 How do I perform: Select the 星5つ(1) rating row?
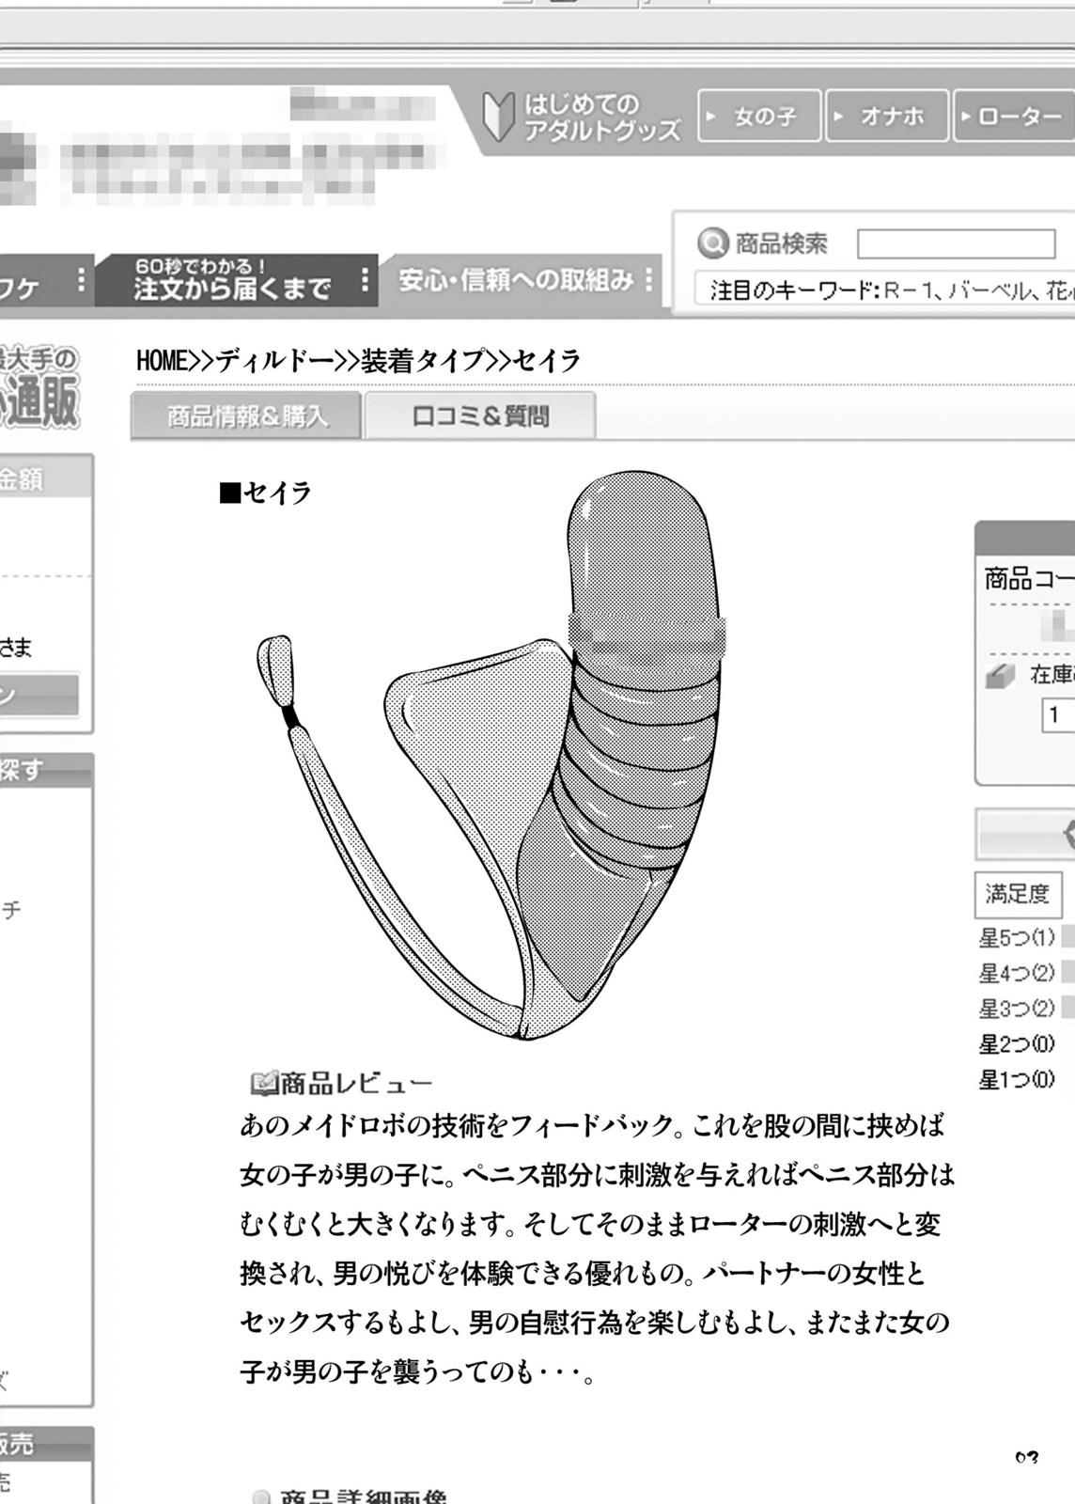[x=1018, y=937]
